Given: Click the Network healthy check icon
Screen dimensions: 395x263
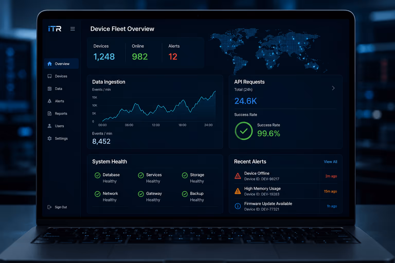Looking at the screenshot, I should [97, 194].
